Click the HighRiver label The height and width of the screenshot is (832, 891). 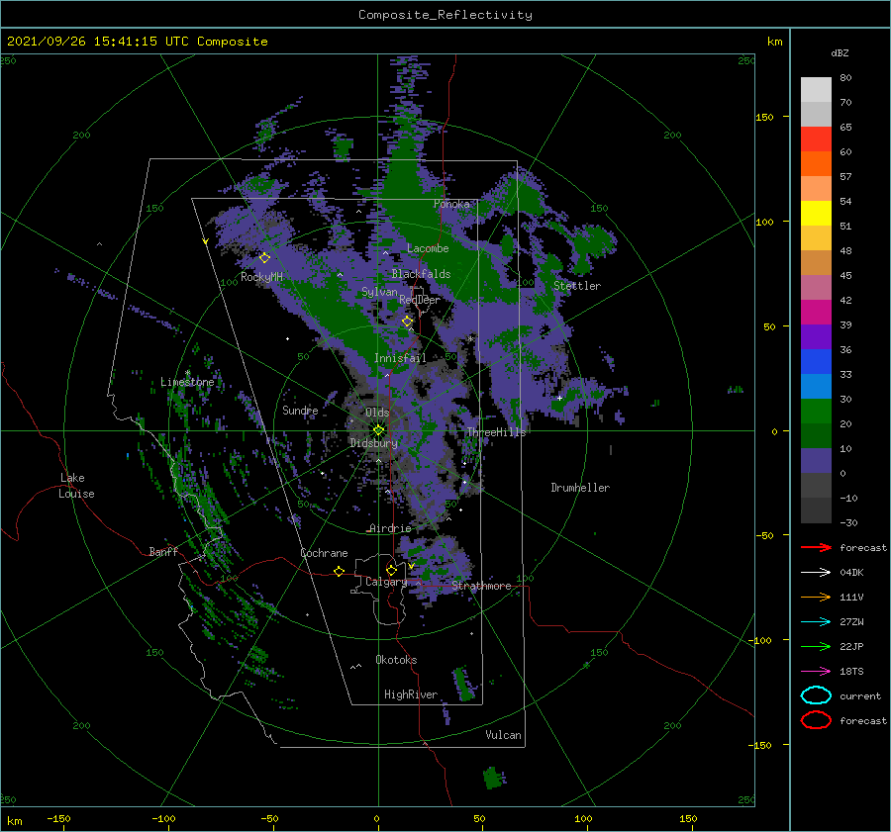pos(411,694)
